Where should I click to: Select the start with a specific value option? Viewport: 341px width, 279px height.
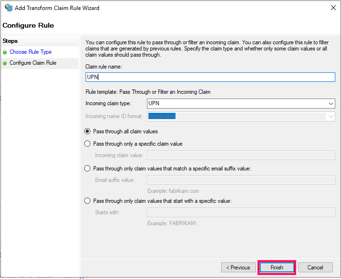tap(87, 201)
